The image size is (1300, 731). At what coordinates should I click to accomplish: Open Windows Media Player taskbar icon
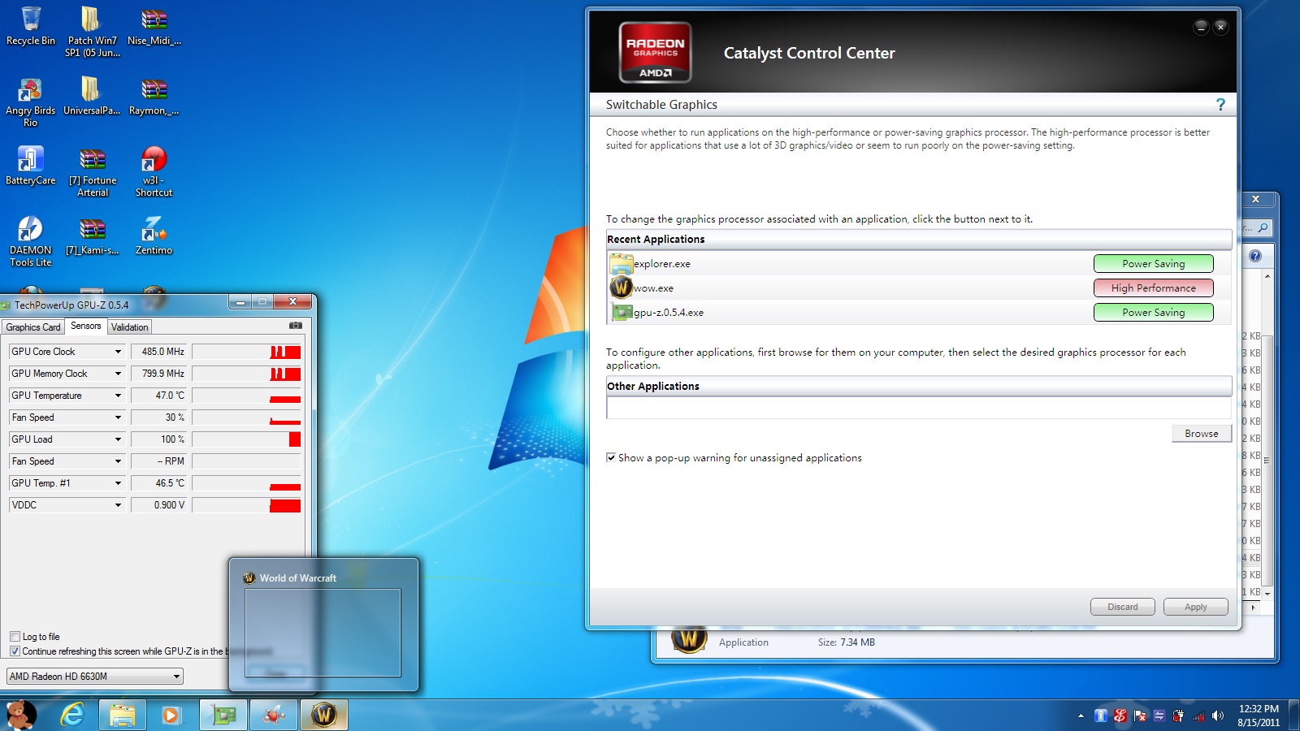(x=171, y=715)
